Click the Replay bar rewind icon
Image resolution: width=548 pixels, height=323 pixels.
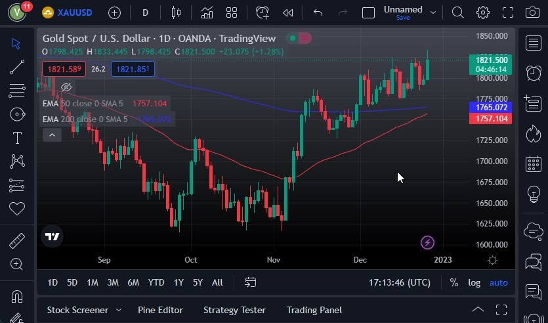click(x=287, y=12)
